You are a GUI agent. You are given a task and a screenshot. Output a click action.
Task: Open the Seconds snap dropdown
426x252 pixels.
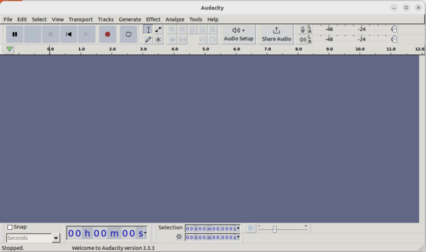(x=55, y=238)
